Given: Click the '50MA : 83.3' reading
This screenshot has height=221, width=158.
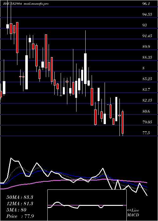Looking at the screenshot, I should coord(20,197).
